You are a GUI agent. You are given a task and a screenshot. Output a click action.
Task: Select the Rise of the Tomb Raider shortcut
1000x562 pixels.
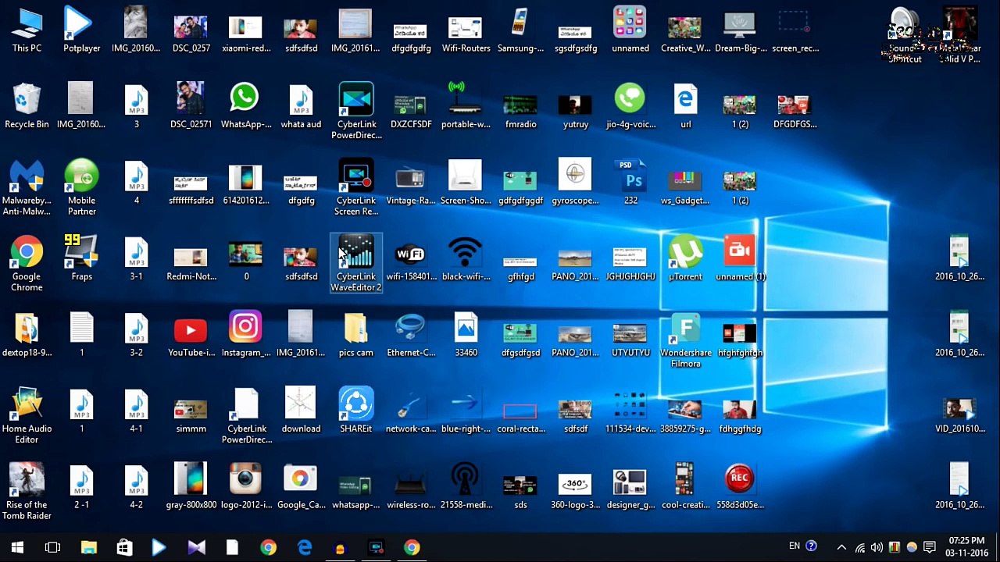pyautogui.click(x=27, y=491)
